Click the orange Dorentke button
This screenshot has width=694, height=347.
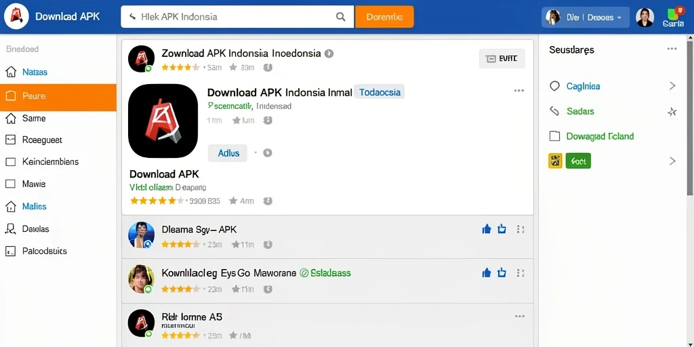pyautogui.click(x=384, y=17)
